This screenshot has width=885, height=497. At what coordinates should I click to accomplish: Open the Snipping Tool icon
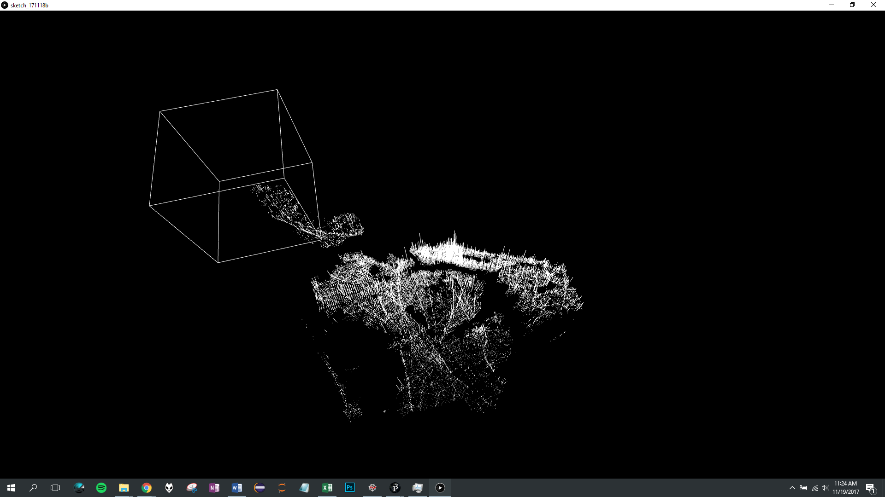(192, 488)
